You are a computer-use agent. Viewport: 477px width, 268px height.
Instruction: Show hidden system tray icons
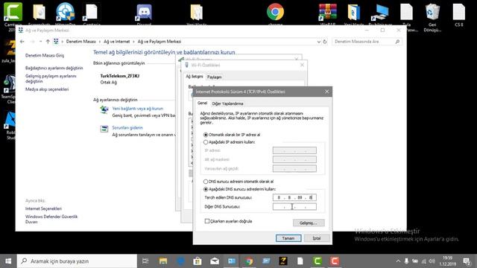(x=398, y=261)
